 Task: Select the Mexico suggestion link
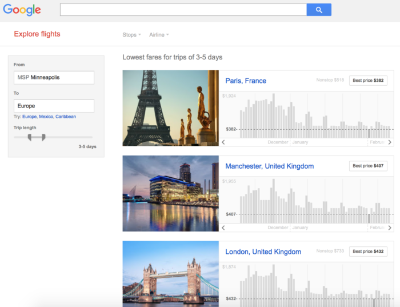46,117
